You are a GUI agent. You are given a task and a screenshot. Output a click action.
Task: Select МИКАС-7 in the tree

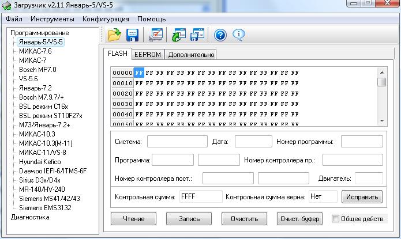33,60
